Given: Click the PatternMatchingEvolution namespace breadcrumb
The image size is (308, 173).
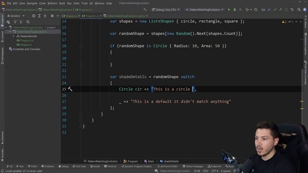Looking at the screenshot, I should (x=101, y=161).
